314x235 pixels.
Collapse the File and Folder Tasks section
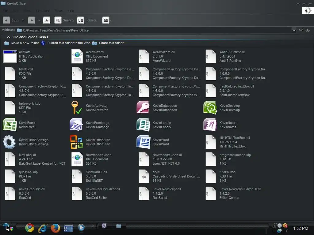(x=9, y=37)
